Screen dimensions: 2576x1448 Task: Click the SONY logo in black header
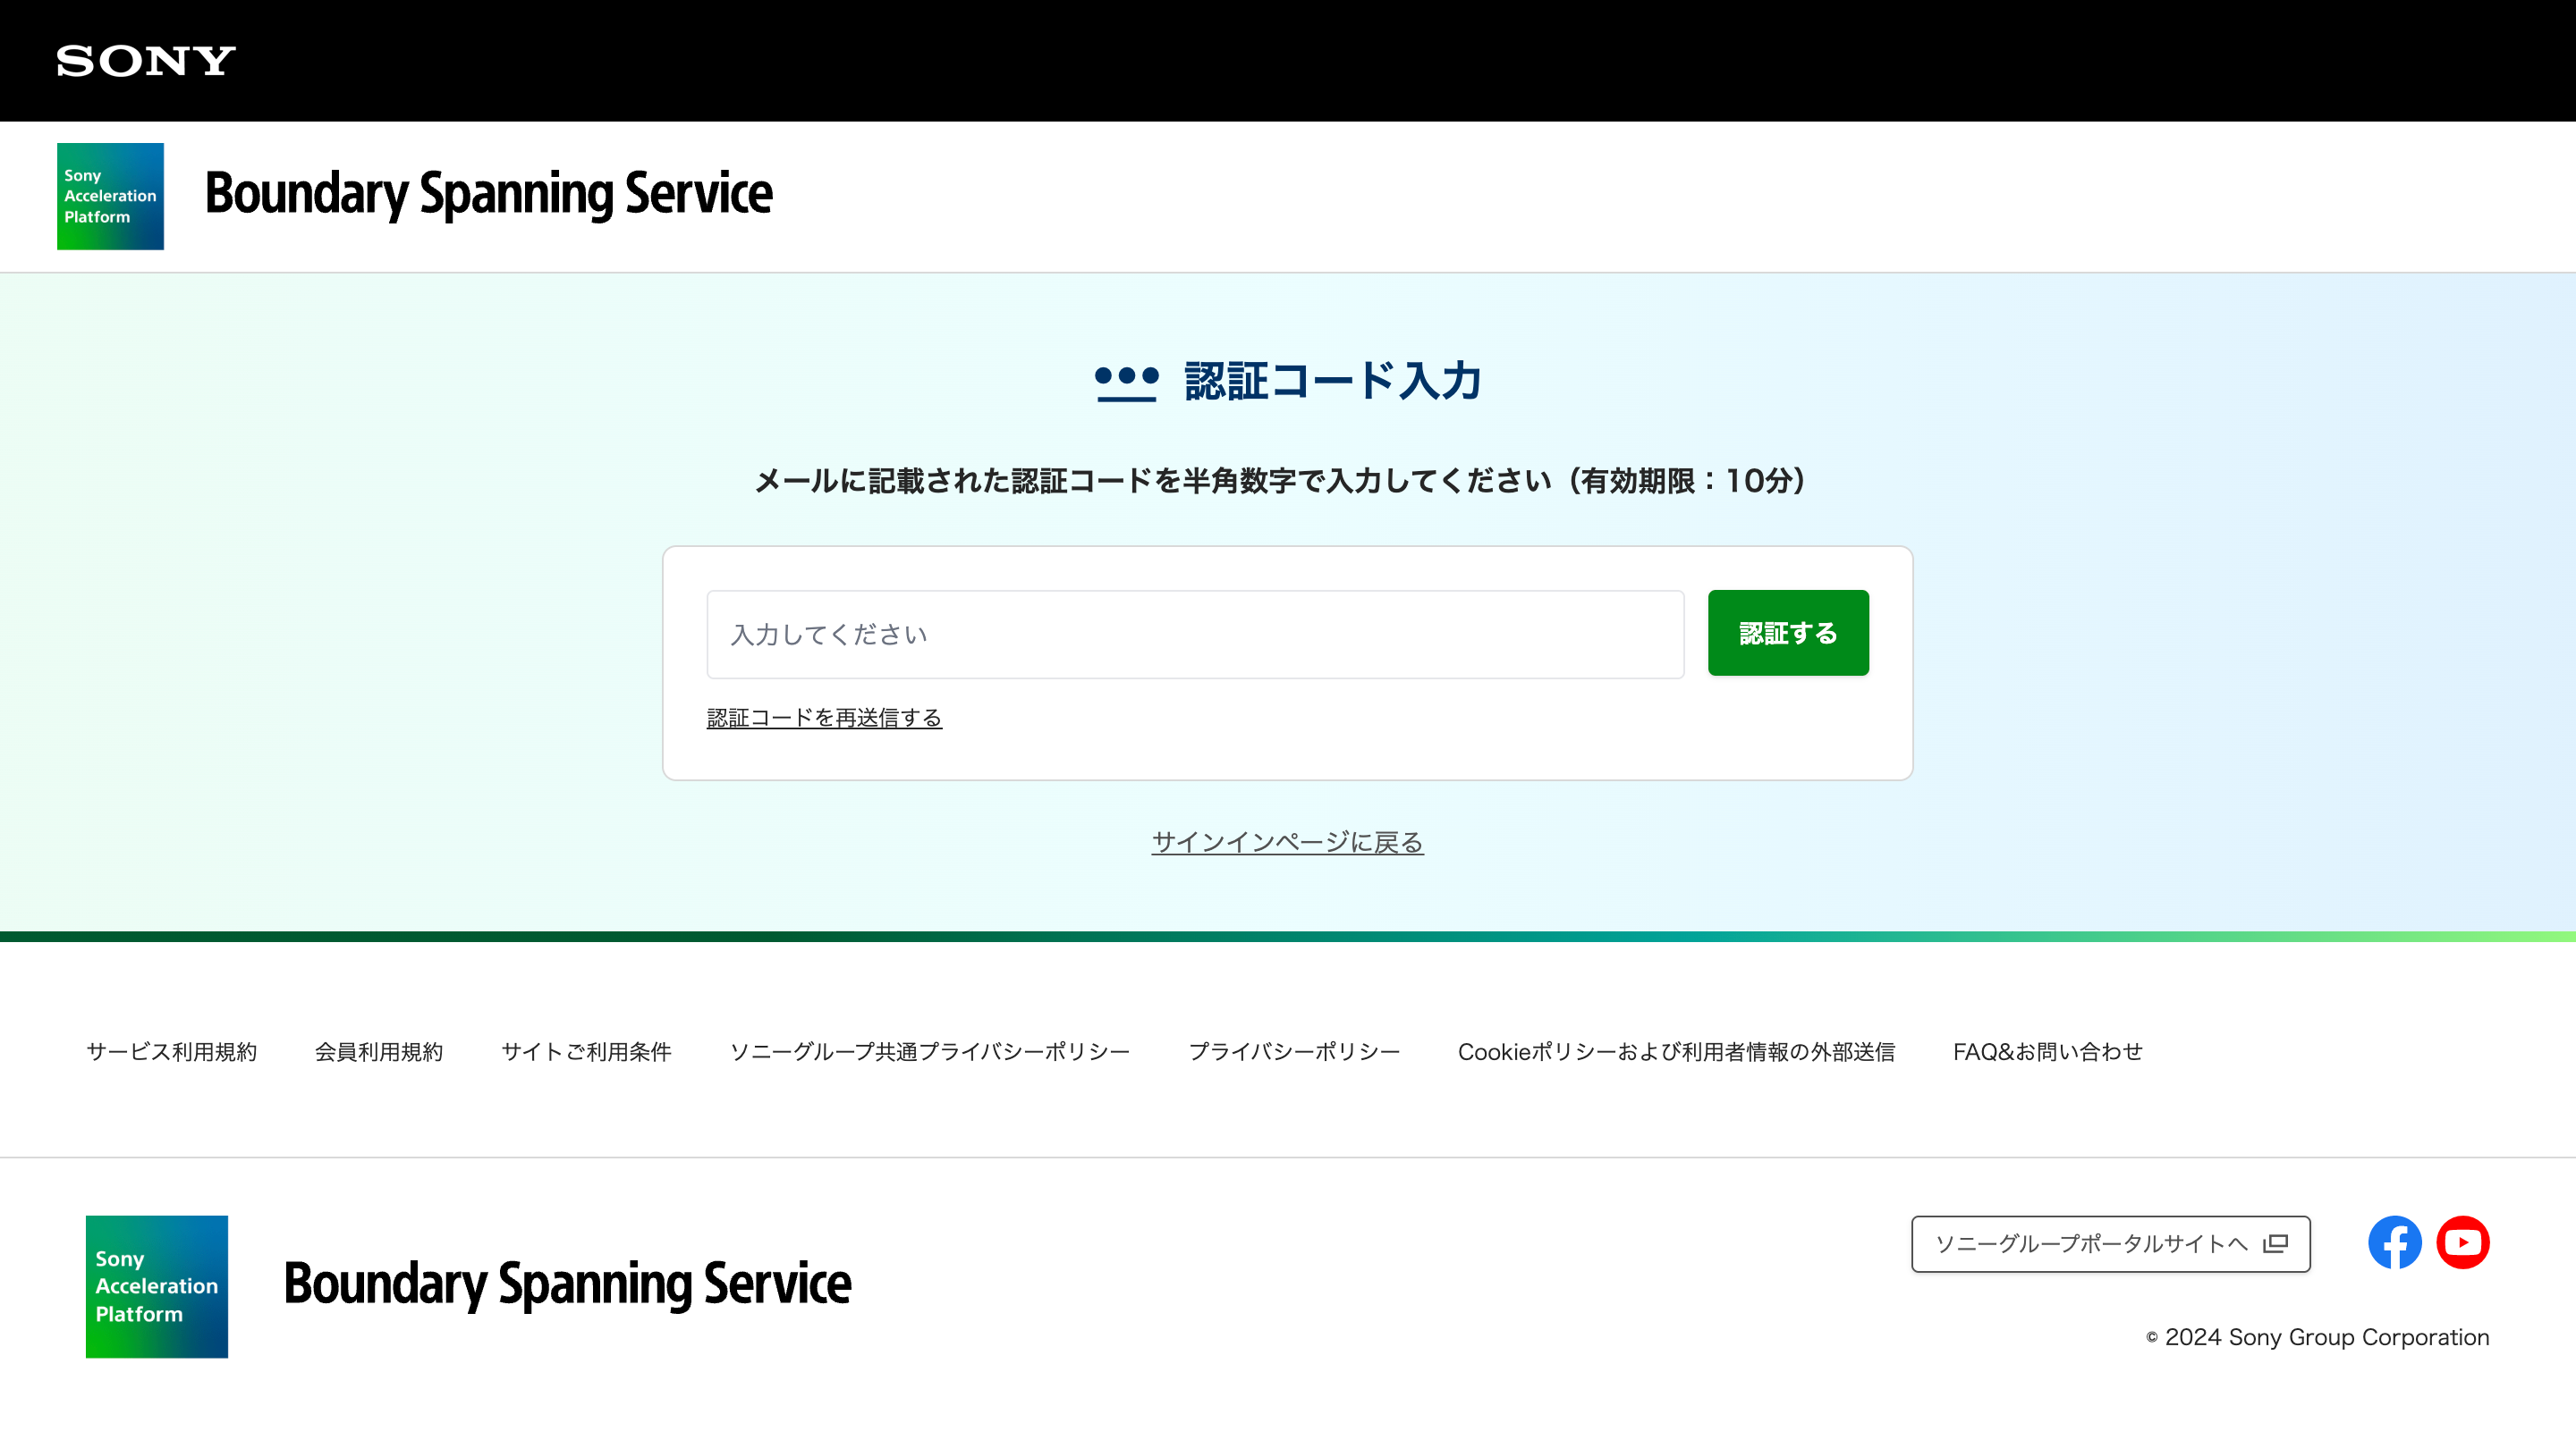tap(146, 61)
